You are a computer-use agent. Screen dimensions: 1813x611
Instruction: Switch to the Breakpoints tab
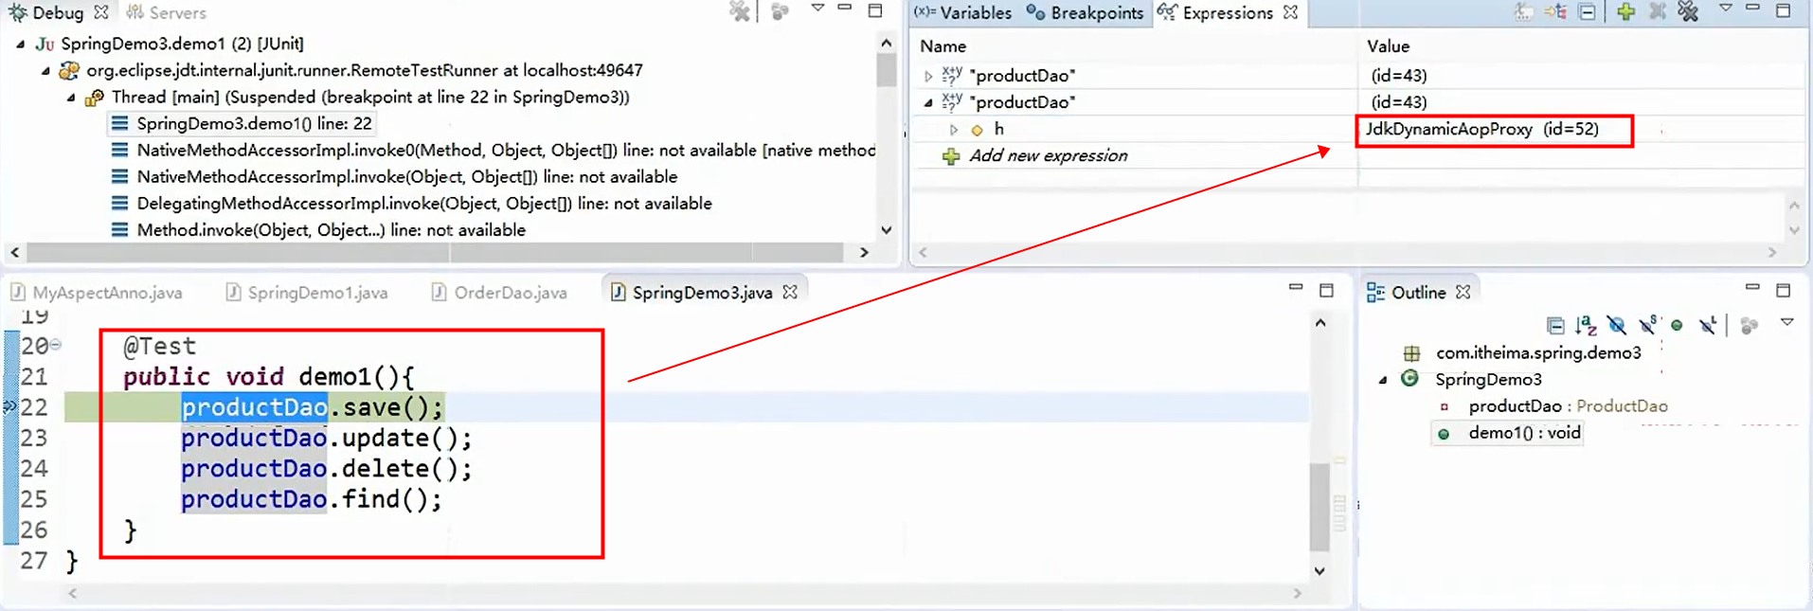(x=1086, y=12)
